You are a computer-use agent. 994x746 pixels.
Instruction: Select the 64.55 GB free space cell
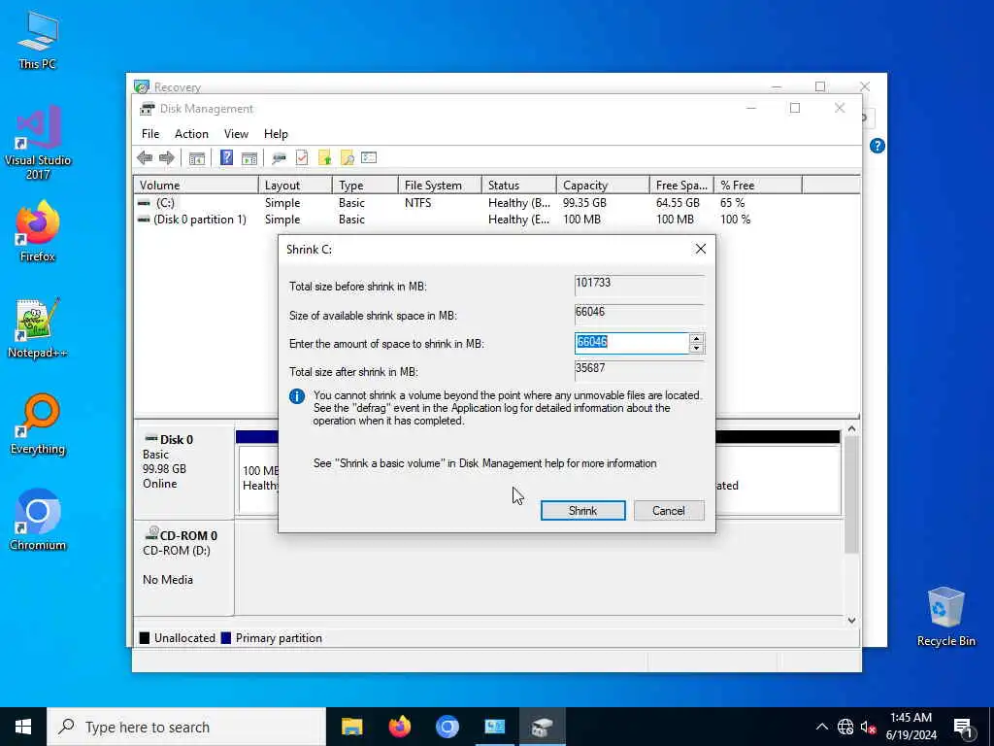(x=678, y=203)
